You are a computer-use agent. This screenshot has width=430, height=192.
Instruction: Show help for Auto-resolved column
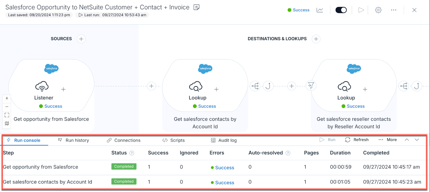pyautogui.click(x=288, y=153)
